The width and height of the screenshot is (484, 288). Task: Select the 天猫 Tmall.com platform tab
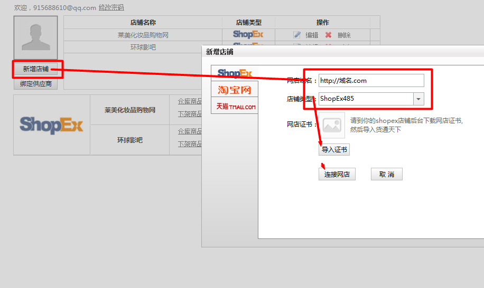(235, 106)
